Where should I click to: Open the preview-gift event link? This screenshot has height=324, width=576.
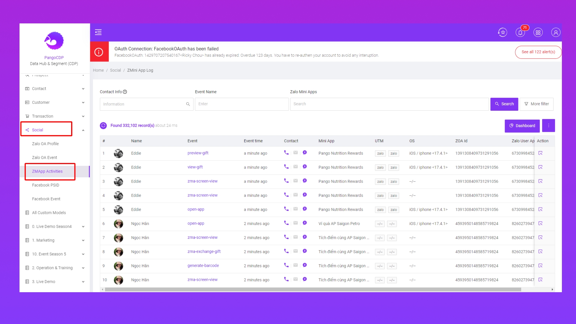198,153
